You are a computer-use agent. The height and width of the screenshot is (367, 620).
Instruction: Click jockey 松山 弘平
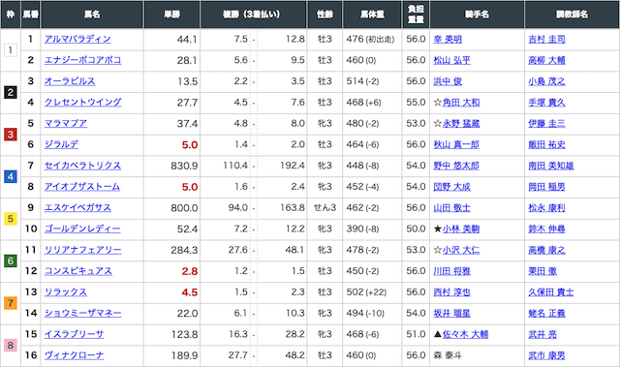tap(452, 60)
